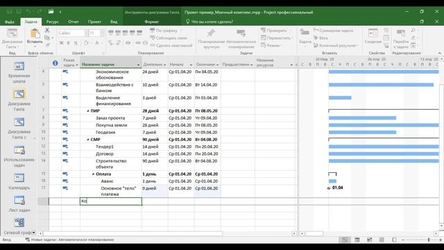This screenshot has height=250, width=444.
Task: Toggle underline Ч formatting
Action: (x=76, y=43)
